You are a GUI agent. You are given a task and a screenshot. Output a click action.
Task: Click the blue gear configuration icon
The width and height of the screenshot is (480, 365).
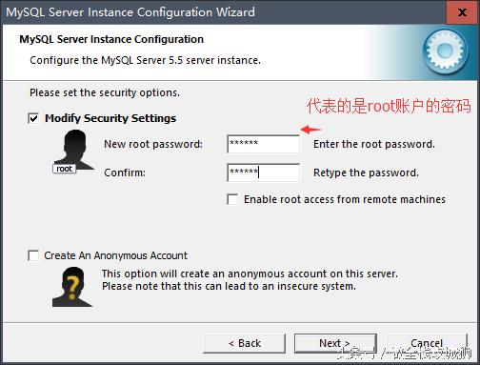click(445, 51)
